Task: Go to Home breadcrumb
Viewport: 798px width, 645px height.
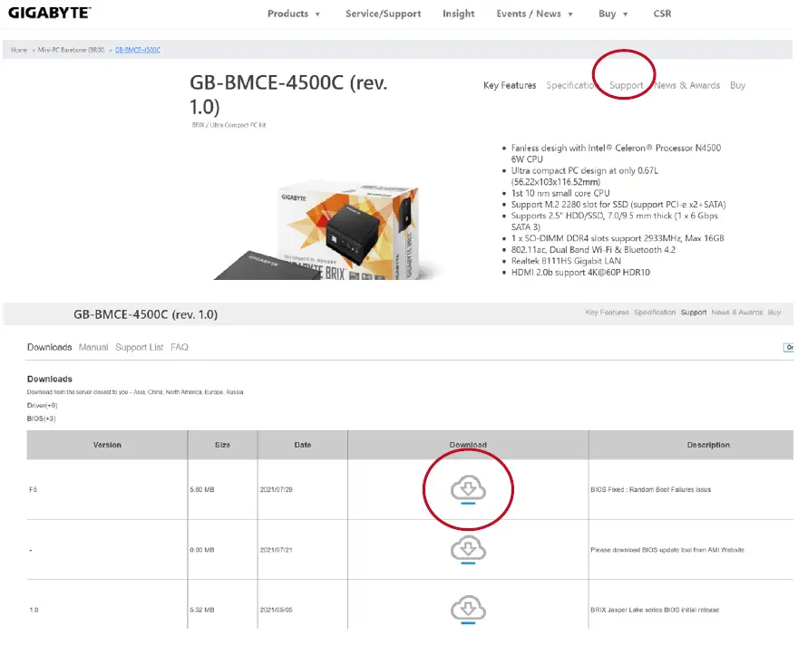Action: pos(19,50)
